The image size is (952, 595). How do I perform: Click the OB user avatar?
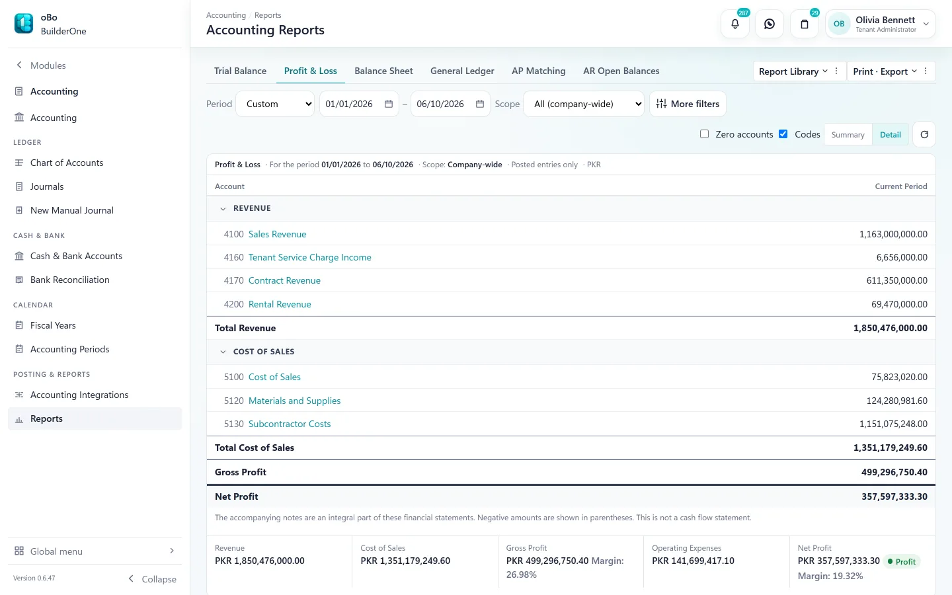coord(839,24)
